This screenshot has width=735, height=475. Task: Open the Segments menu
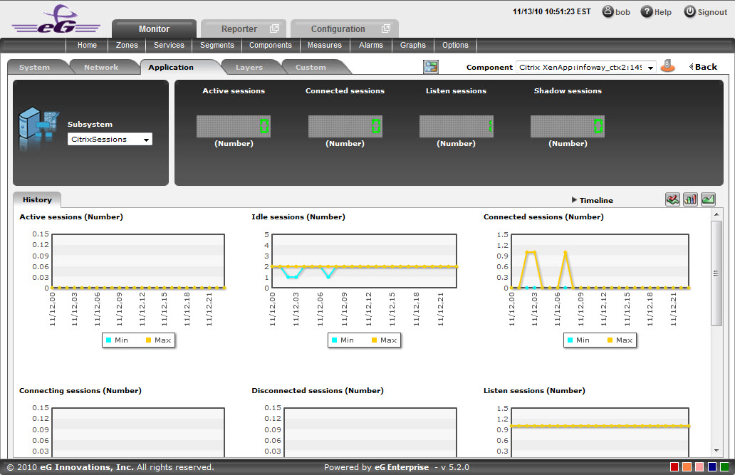click(217, 45)
